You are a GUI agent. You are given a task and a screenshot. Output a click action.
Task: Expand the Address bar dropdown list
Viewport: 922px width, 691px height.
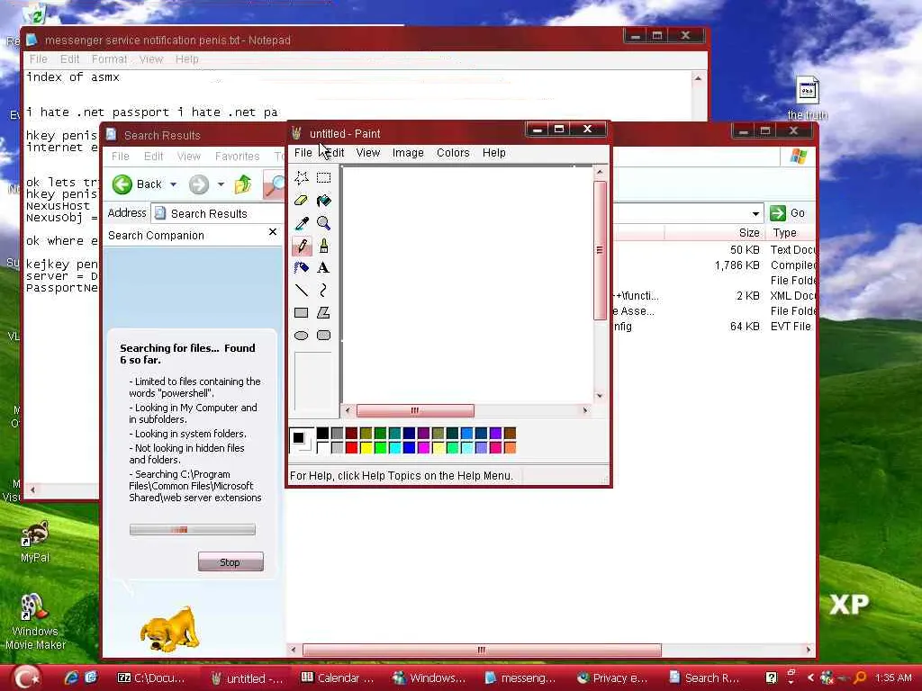point(755,213)
